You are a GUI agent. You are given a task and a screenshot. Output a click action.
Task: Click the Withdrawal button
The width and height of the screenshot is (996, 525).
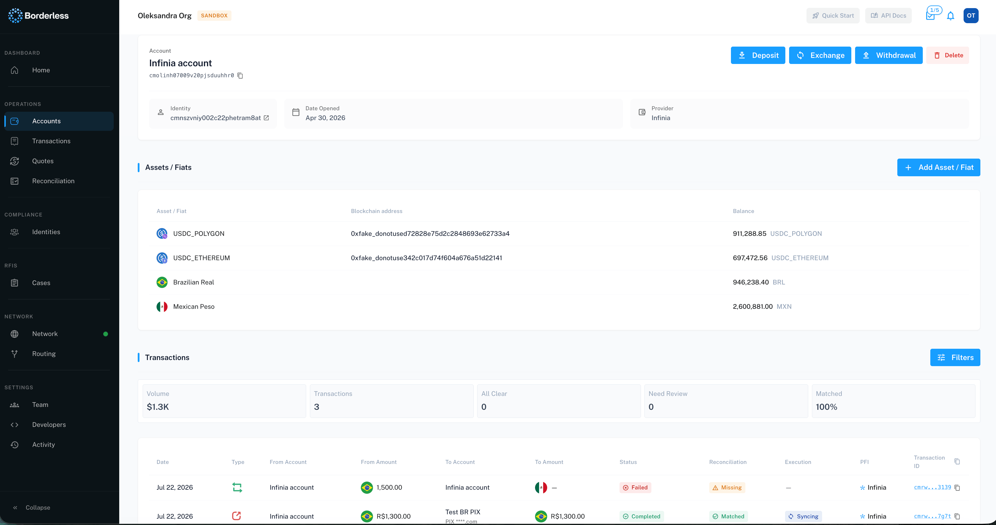pyautogui.click(x=889, y=55)
